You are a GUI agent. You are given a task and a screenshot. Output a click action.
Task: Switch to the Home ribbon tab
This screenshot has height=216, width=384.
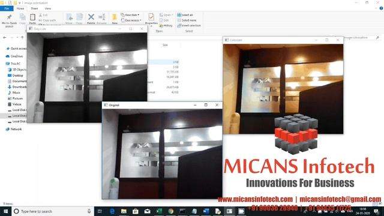pos(20,8)
